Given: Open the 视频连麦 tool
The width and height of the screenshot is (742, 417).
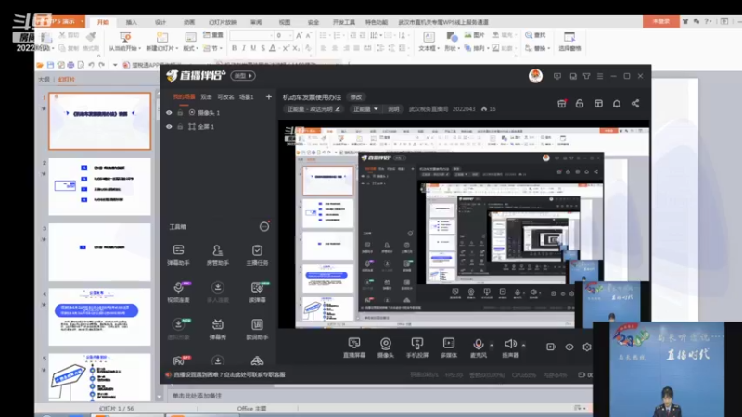Looking at the screenshot, I should (178, 292).
